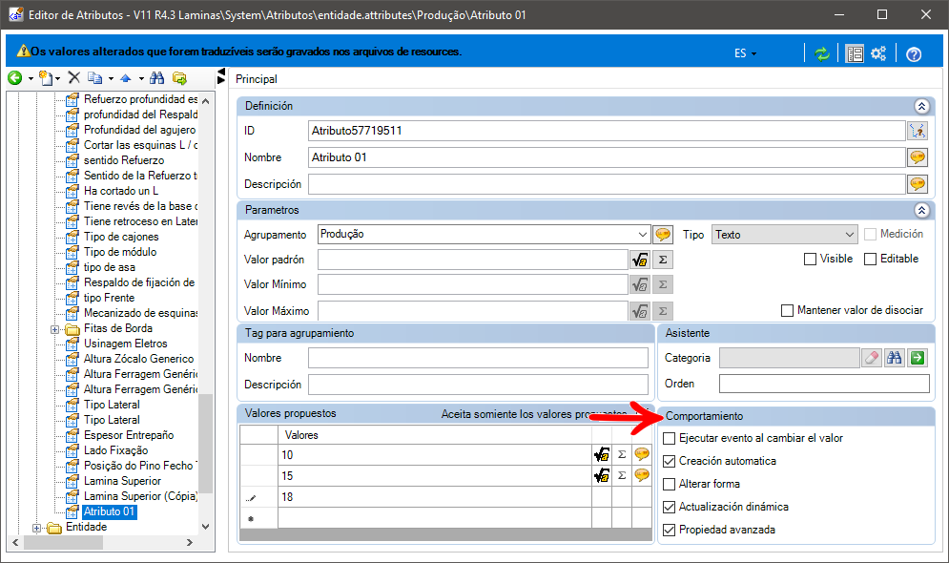Click the Valor Máximo input field
This screenshot has height=563, width=949.
point(473,310)
